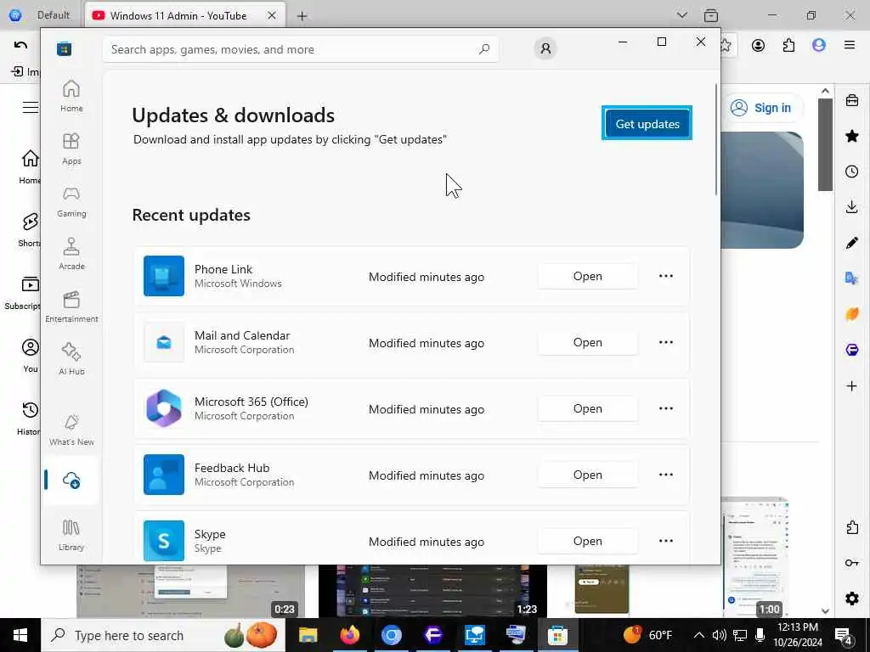Open browser sidebar pencil notes icon
Screen dimensions: 870x652
[x=851, y=243]
